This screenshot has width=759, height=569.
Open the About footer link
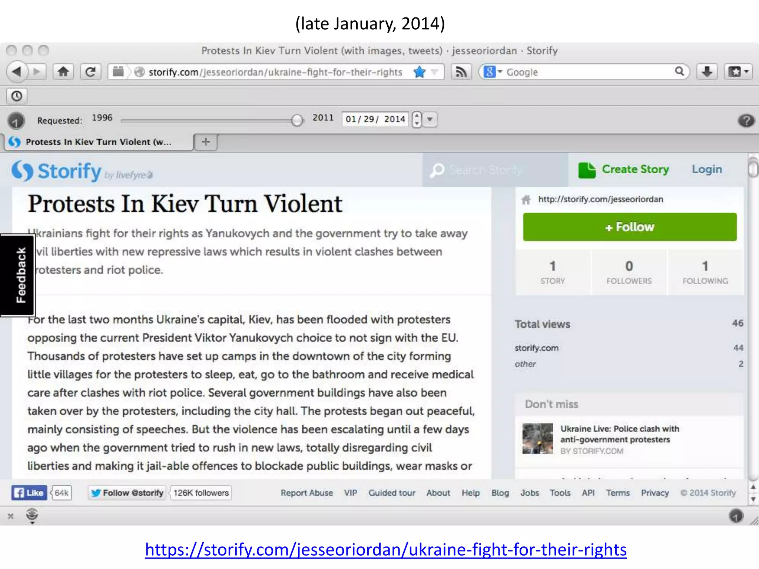pos(438,493)
